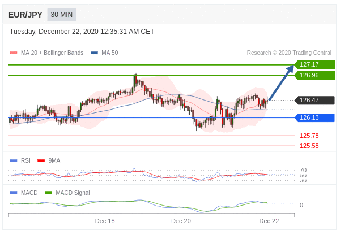
Task: Click the 126.47 current price tag
Action: click(314, 101)
